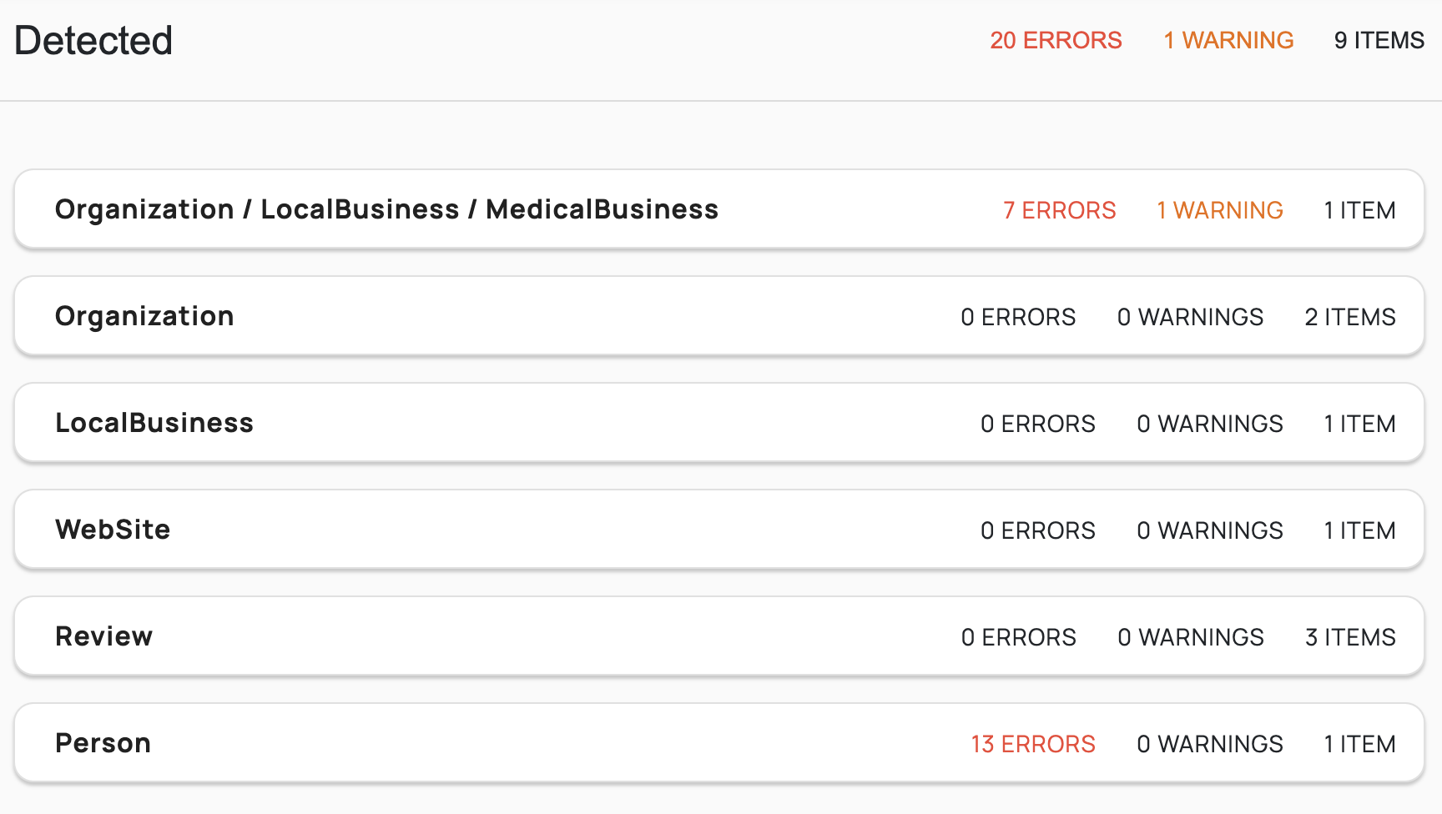
Task: Expand the LocalBusiness section
Action: point(154,423)
